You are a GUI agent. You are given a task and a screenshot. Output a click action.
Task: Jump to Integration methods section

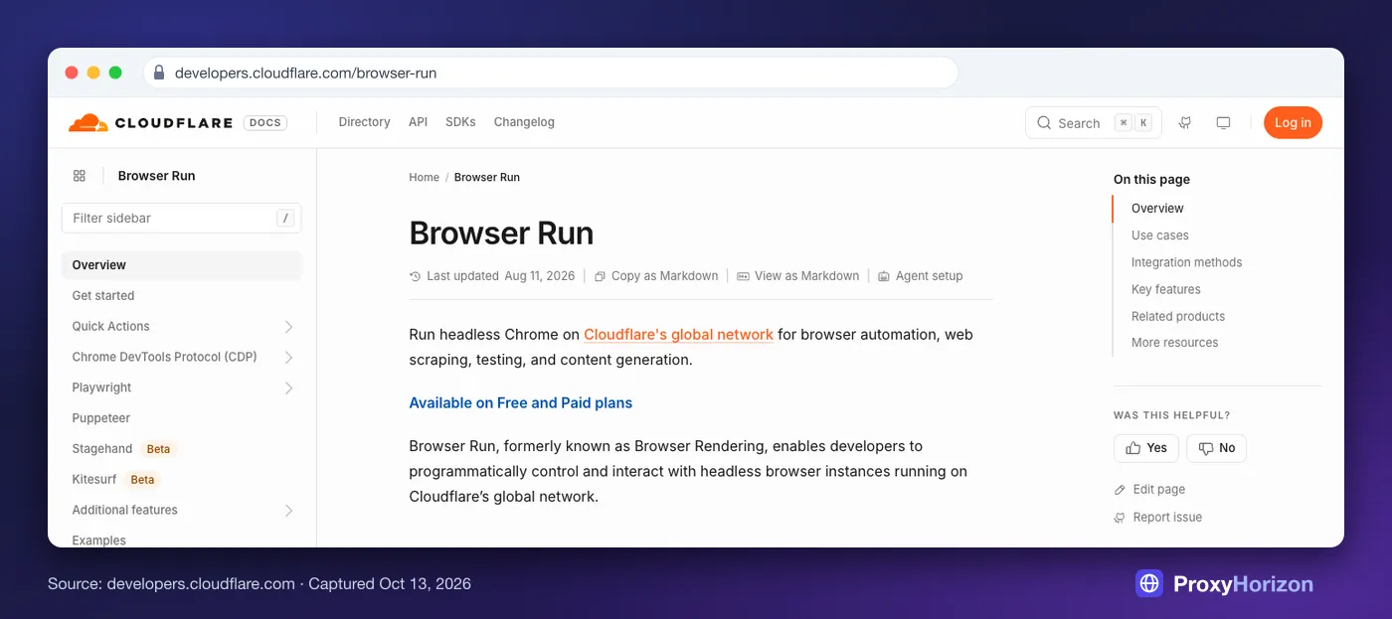(1186, 262)
